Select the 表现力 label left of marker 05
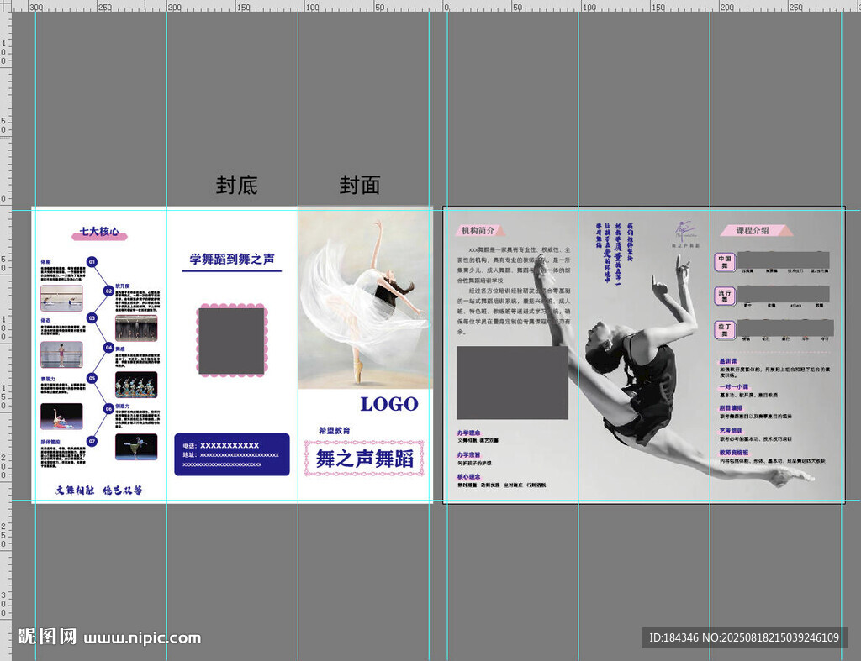The width and height of the screenshot is (861, 661). pyautogui.click(x=48, y=379)
